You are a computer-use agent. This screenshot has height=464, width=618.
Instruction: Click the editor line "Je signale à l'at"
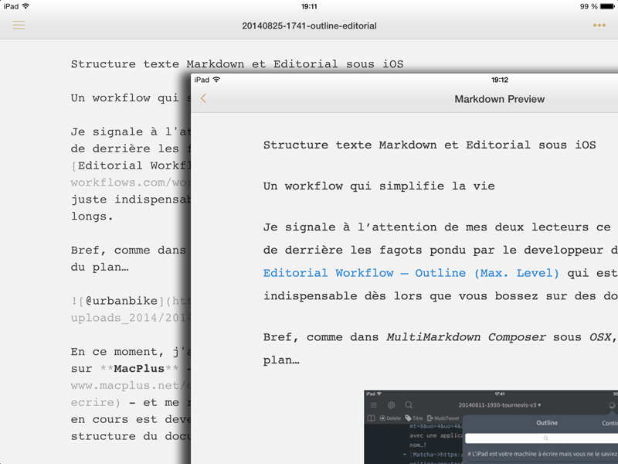[x=131, y=131]
